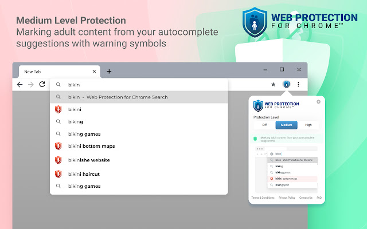Open the popup settings gear
Image resolution: width=367 pixels, height=229 pixels.
click(x=319, y=102)
